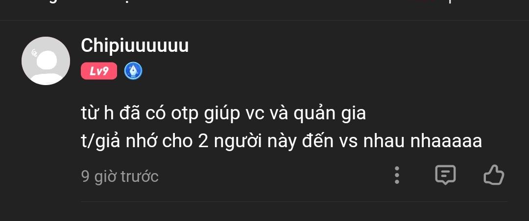The image size is (529, 221).
Task: Tap the divider line below the comment
Action: pyautogui.click(x=294, y=202)
